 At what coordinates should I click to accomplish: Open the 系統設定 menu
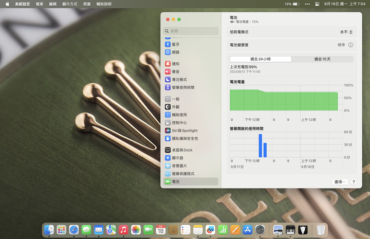[x=23, y=4]
